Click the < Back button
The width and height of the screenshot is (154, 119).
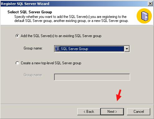pyautogui.click(x=89, y=112)
